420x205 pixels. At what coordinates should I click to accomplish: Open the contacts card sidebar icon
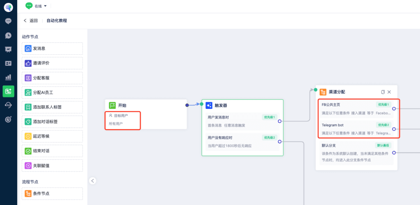[8, 63]
